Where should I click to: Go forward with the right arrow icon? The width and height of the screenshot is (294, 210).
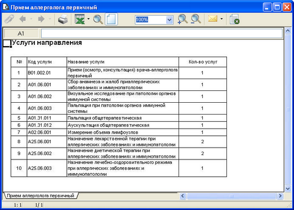[41, 19]
